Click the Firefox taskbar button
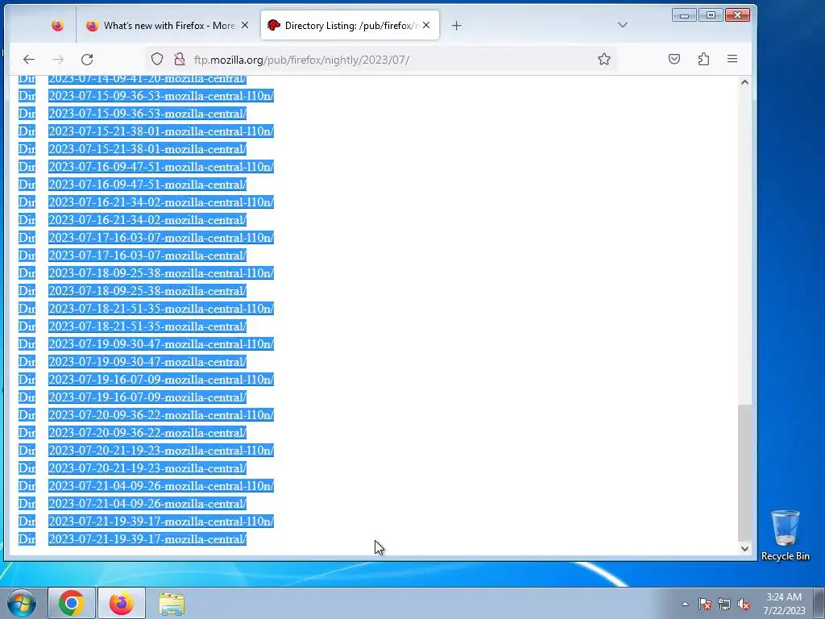Viewport: 825px width, 619px height. pos(122,603)
